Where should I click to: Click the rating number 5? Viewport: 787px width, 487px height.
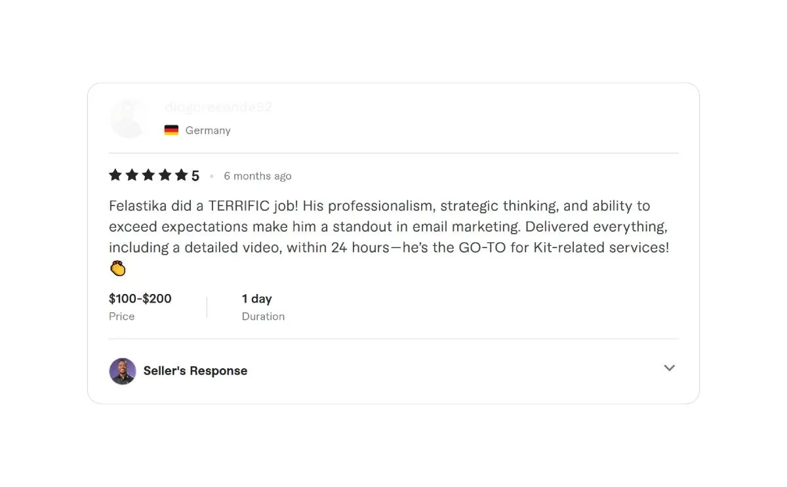[x=195, y=176]
